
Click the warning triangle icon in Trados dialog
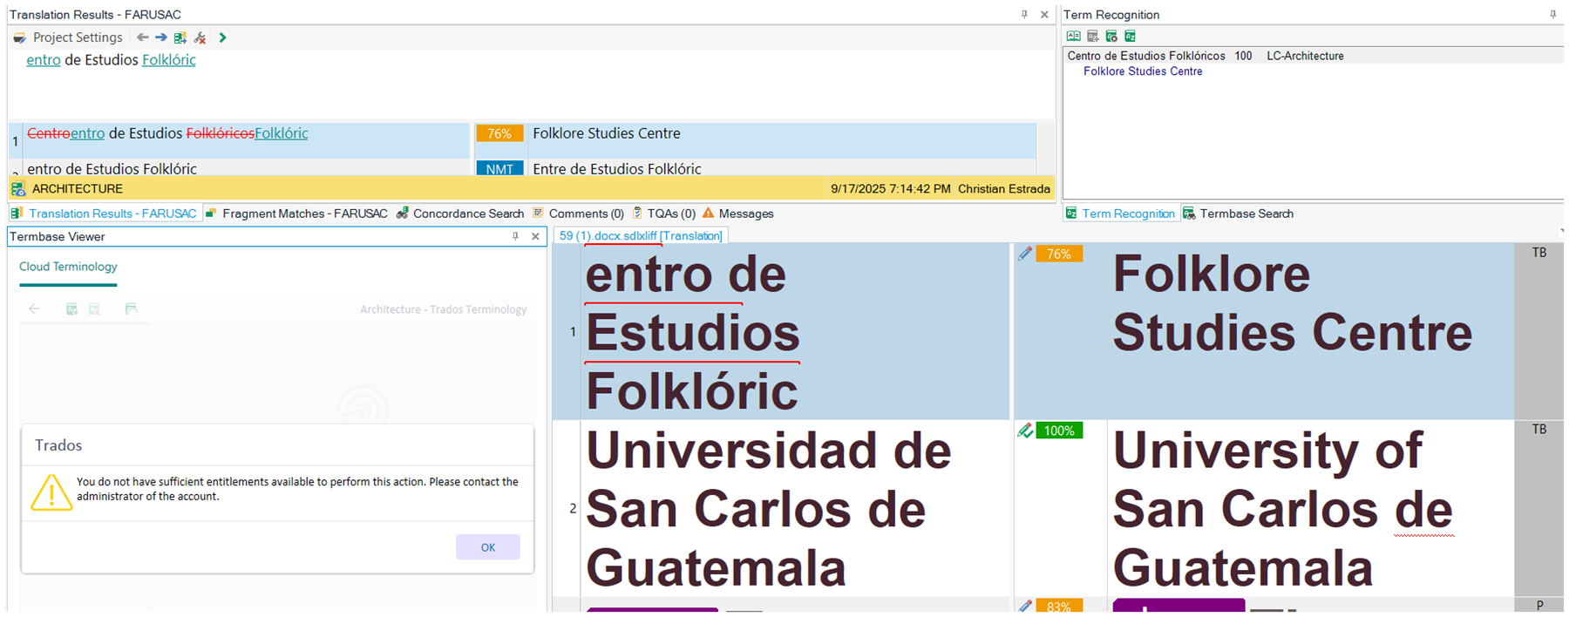pyautogui.click(x=51, y=492)
